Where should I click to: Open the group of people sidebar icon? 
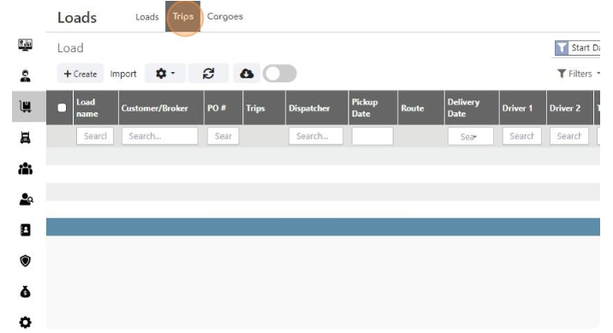pos(26,169)
